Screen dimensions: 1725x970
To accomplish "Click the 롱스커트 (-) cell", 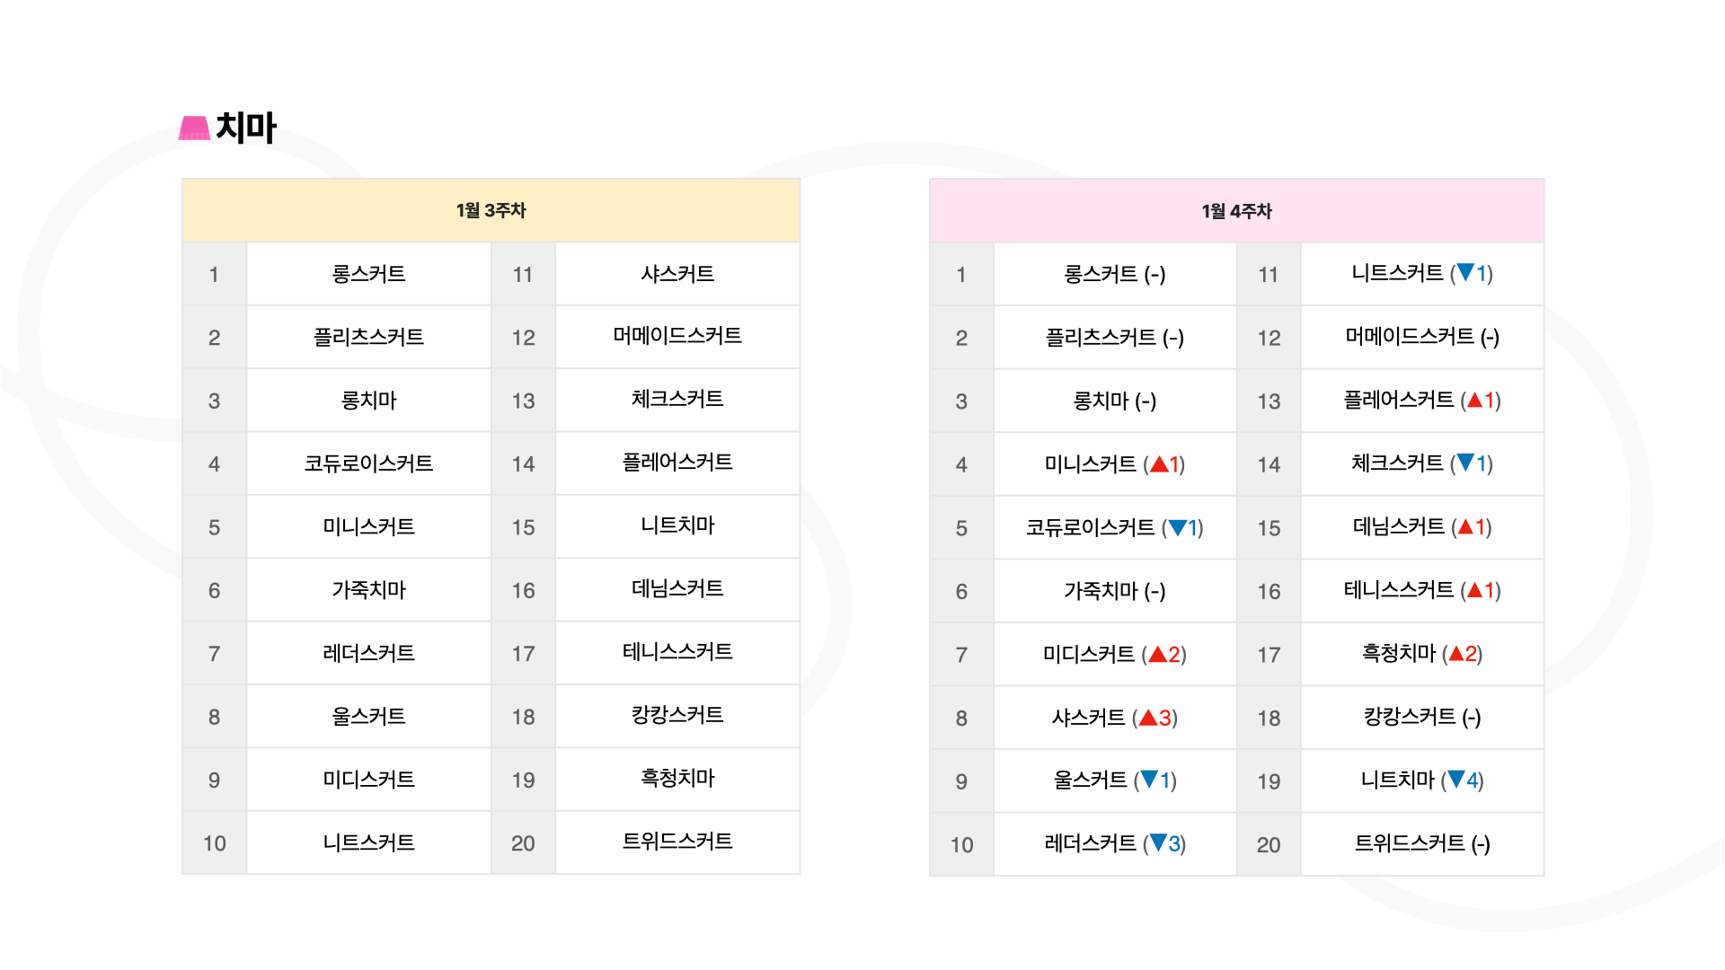I will [x=1115, y=275].
